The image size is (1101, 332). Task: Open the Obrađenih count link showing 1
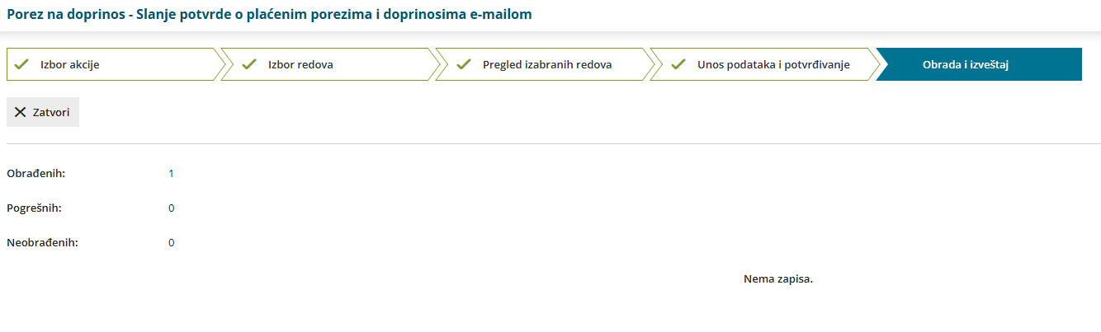pyautogui.click(x=172, y=174)
